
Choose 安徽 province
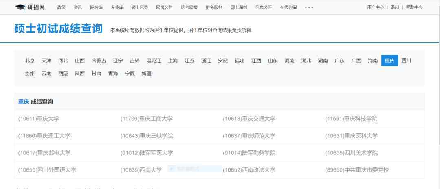[223, 61]
